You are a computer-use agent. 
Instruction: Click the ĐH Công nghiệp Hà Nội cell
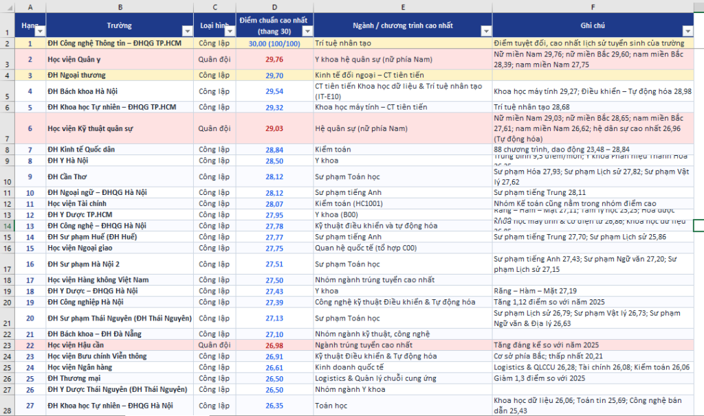pos(120,302)
